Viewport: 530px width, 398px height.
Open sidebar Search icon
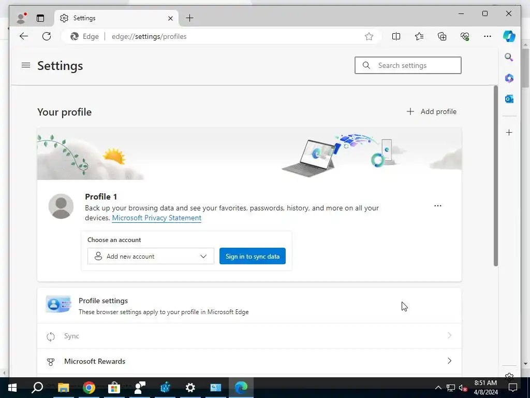click(x=509, y=57)
